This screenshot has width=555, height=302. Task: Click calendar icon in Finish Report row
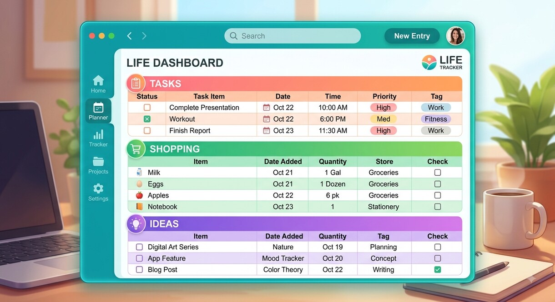(x=267, y=130)
